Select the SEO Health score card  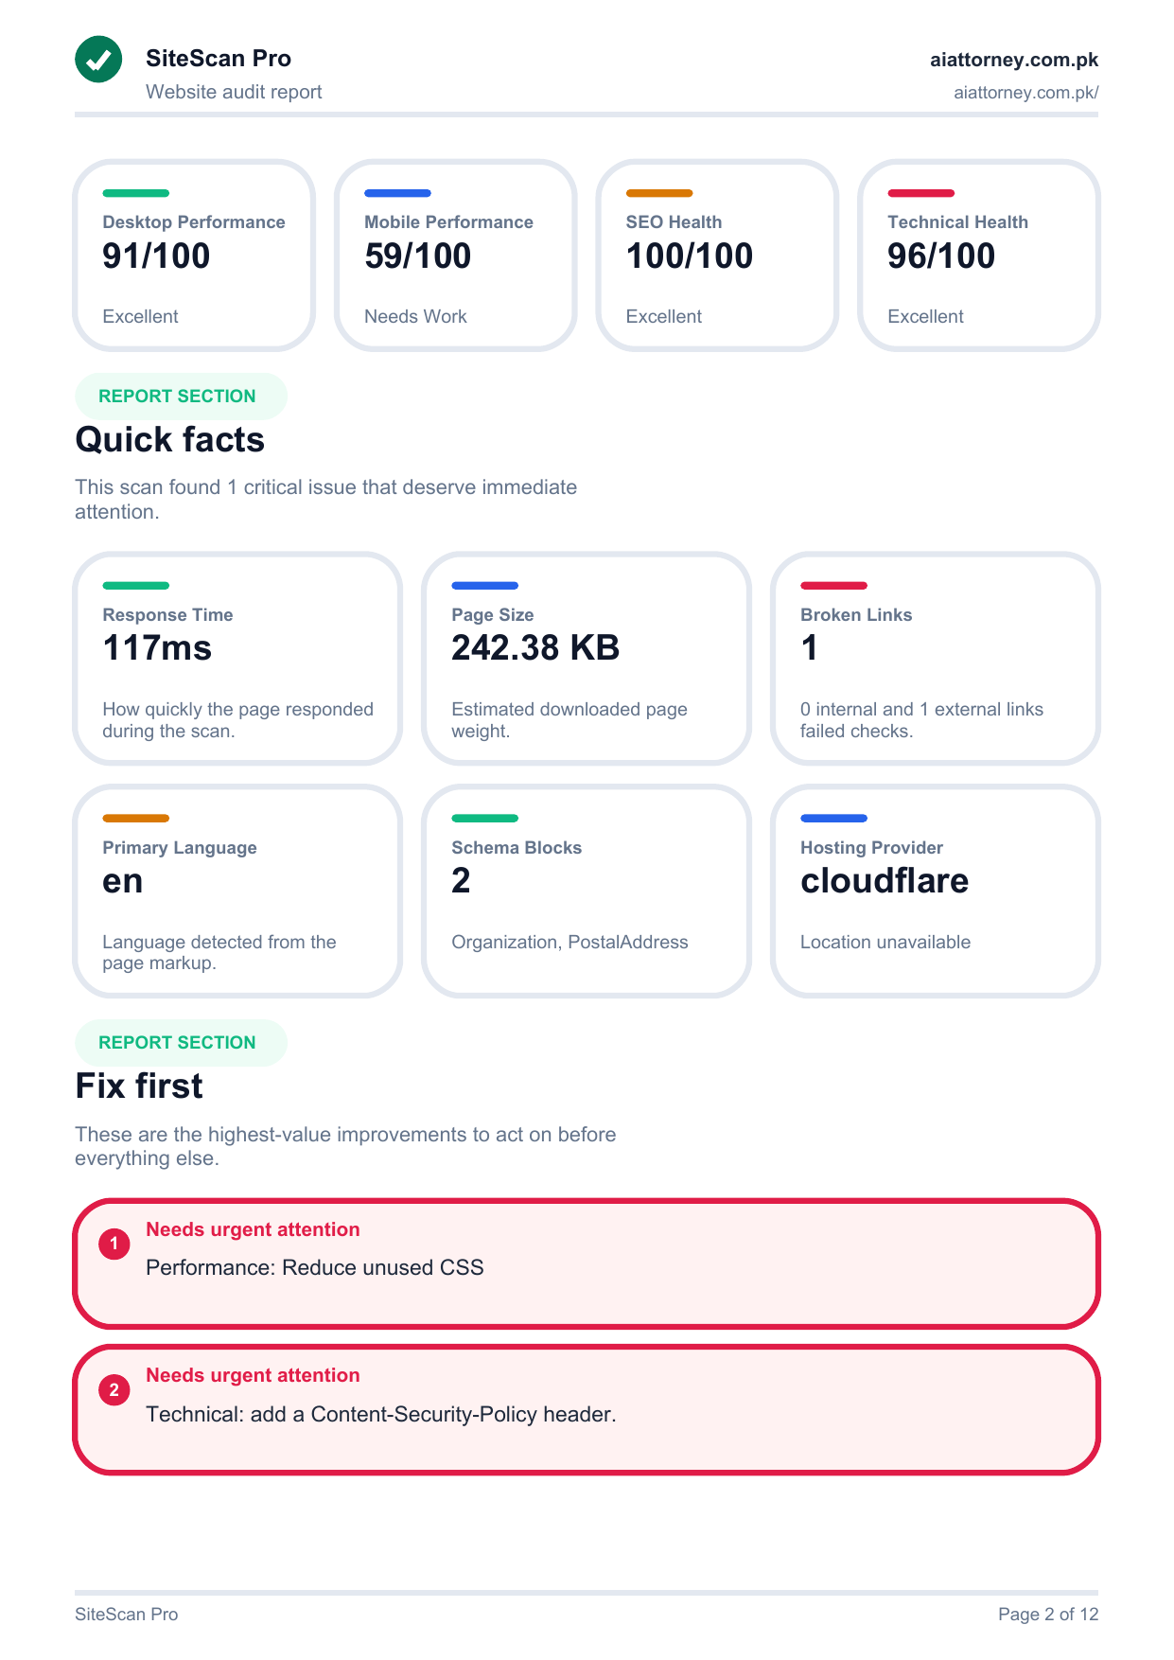(x=717, y=256)
